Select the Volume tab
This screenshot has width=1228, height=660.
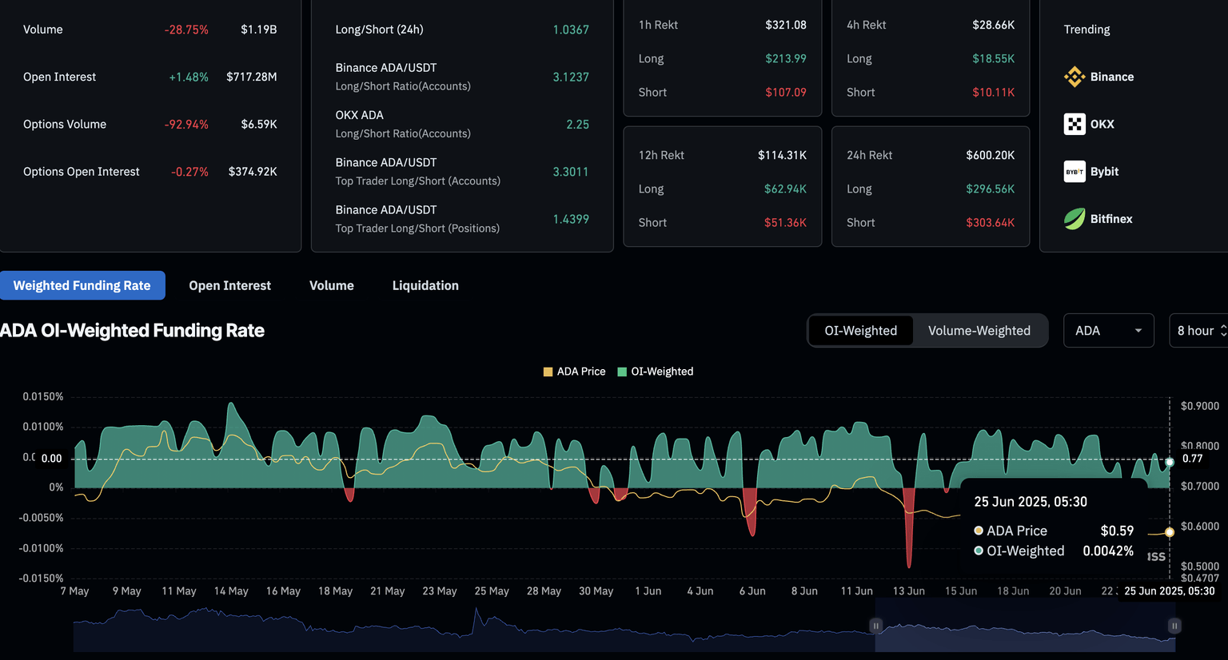pos(331,285)
